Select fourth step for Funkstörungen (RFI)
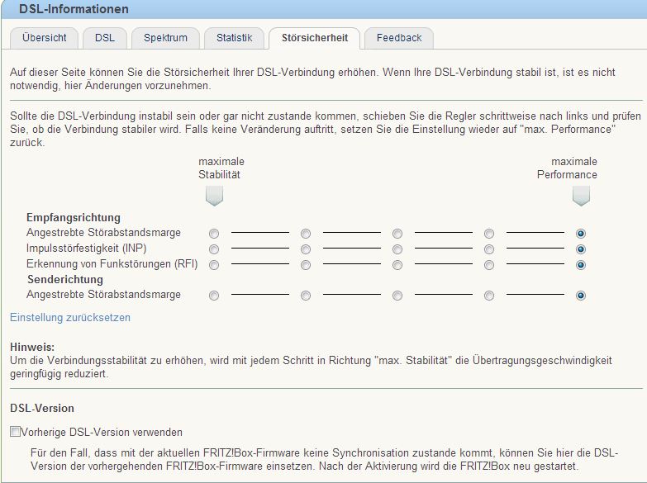Image resolution: width=647 pixels, height=483 pixels. 489,265
